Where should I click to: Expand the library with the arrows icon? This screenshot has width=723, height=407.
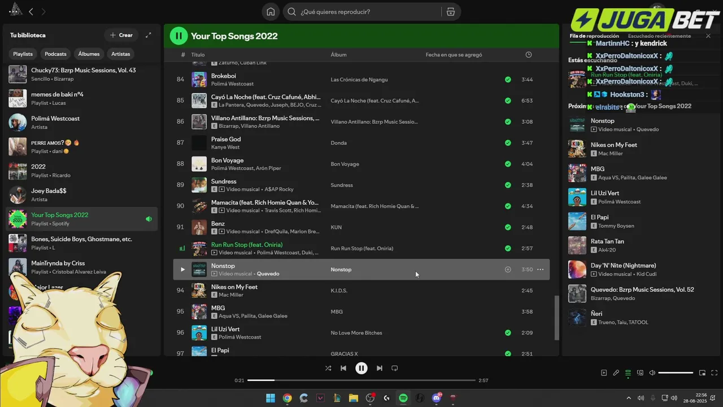(149, 35)
